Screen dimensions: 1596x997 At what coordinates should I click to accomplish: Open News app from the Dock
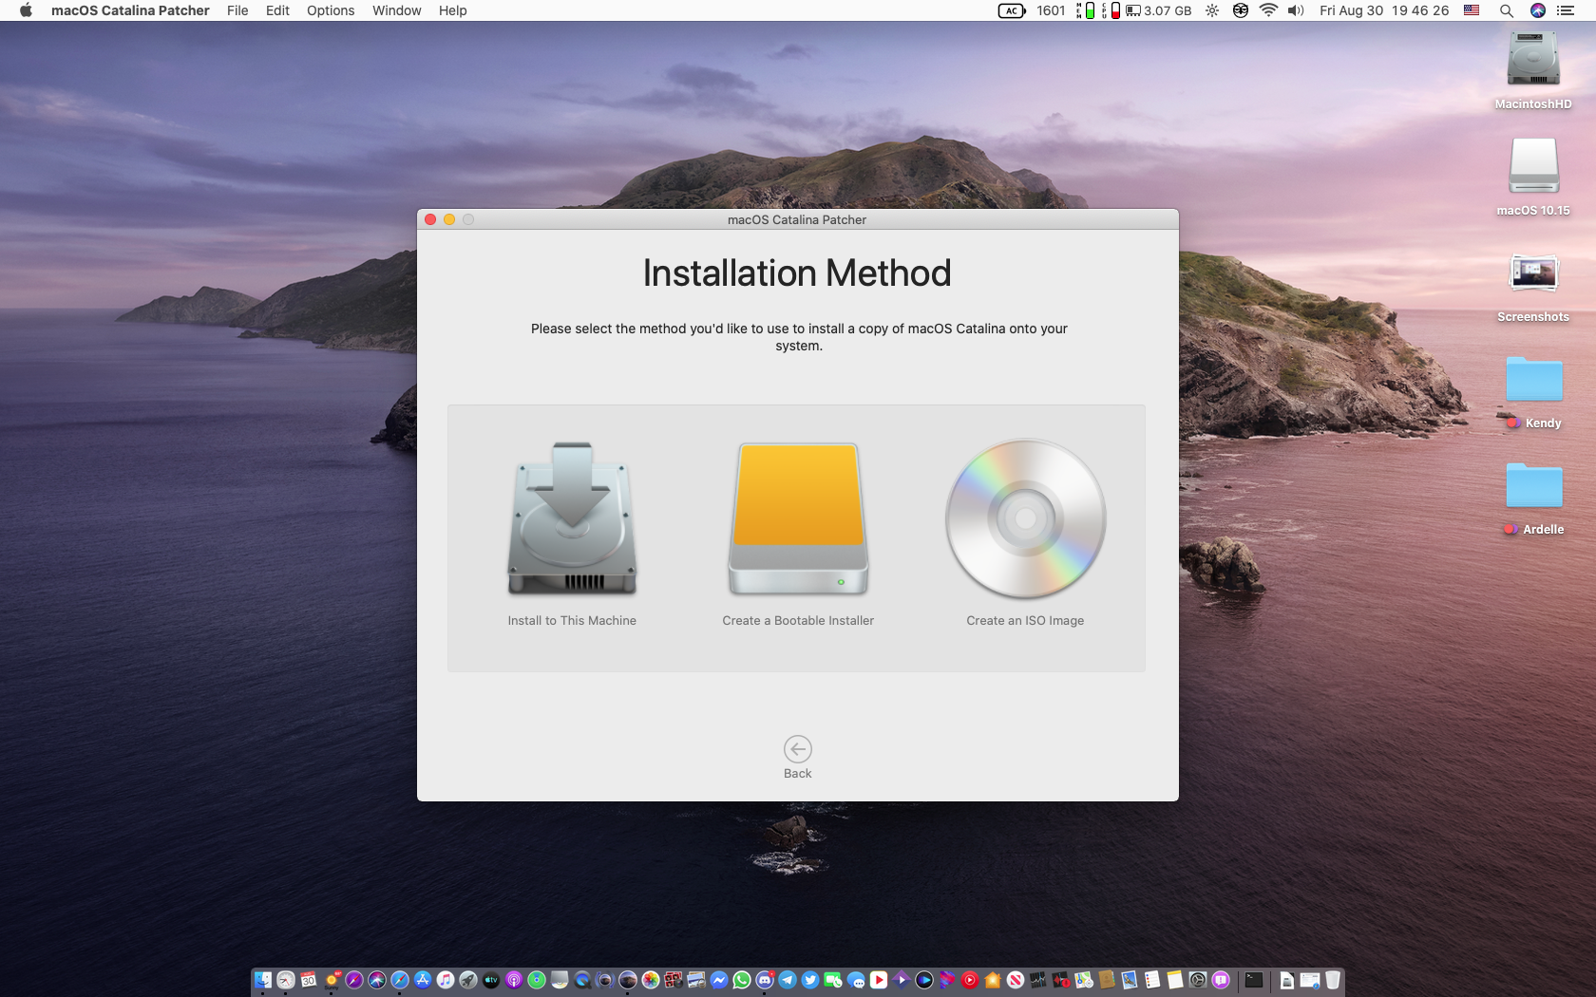1015,980
